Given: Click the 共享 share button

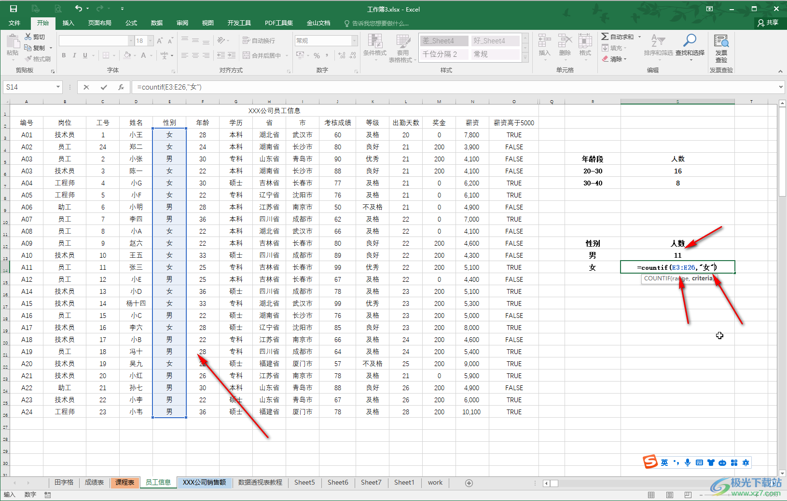Looking at the screenshot, I should (x=768, y=23).
